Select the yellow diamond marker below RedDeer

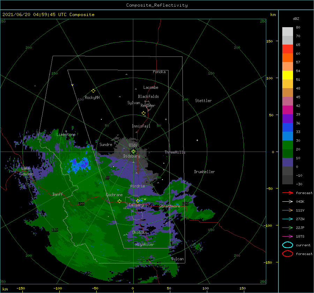pyautogui.click(x=144, y=113)
